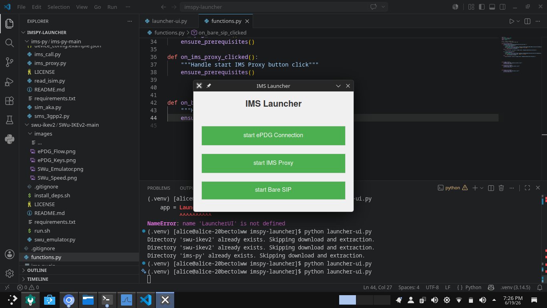547x308 pixels.
Task: Open ims_proxy.py in the explorer
Action: pyautogui.click(x=50, y=63)
